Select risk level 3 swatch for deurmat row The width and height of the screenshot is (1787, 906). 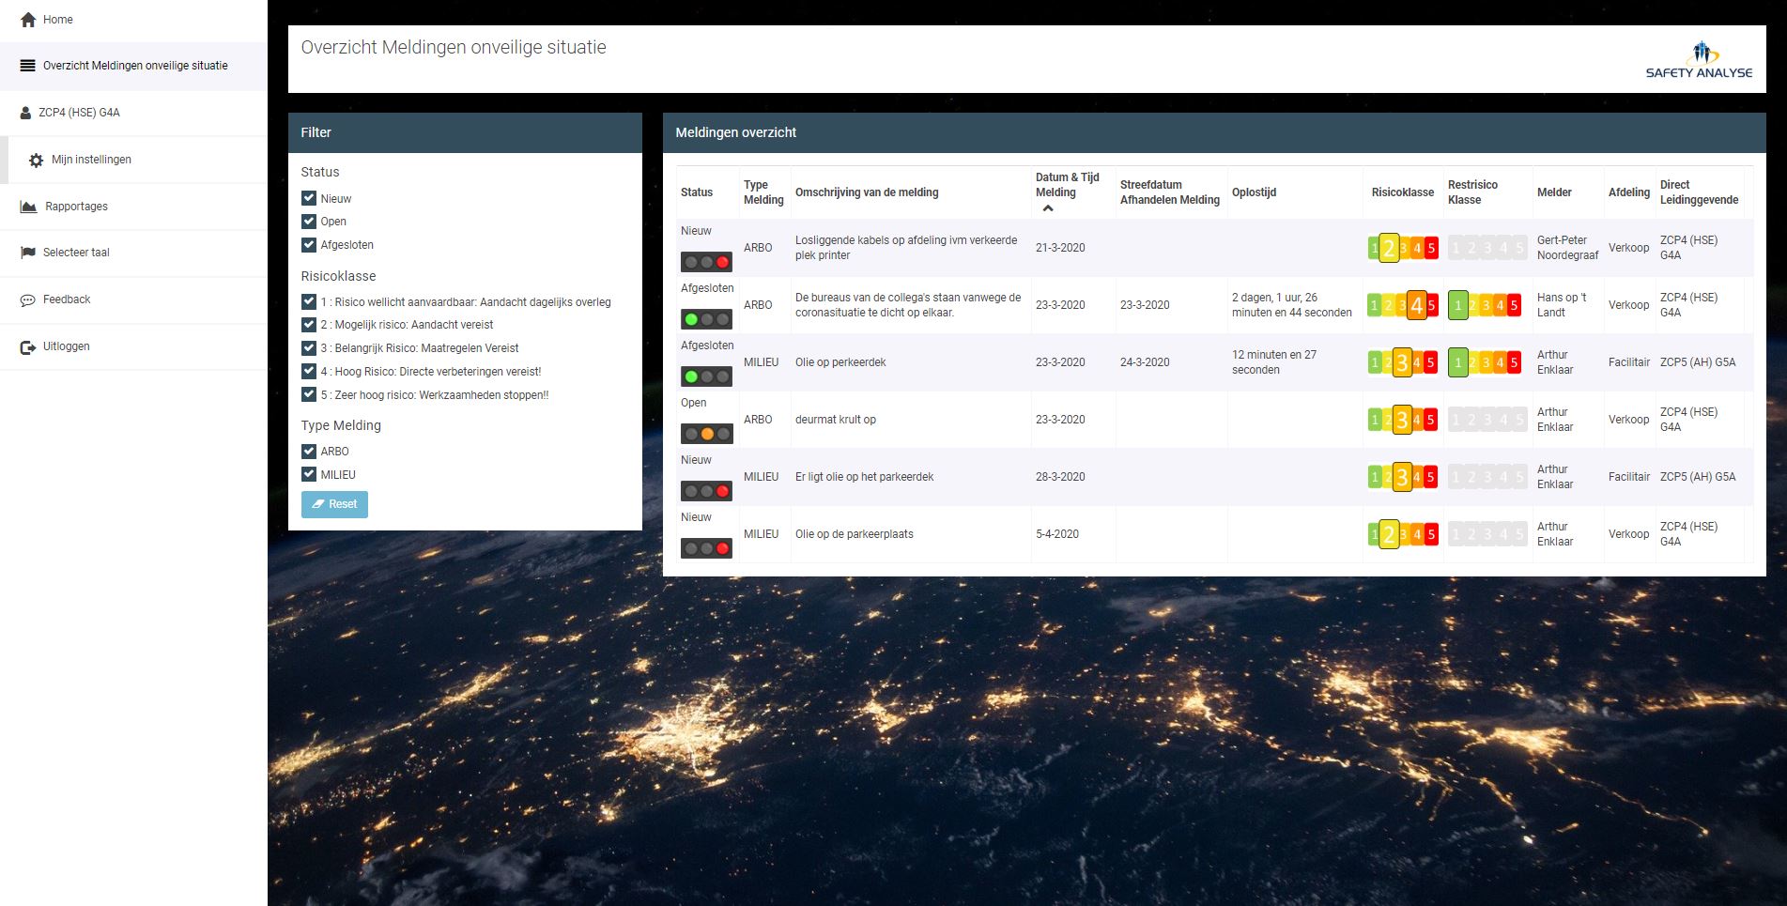[x=1402, y=420]
